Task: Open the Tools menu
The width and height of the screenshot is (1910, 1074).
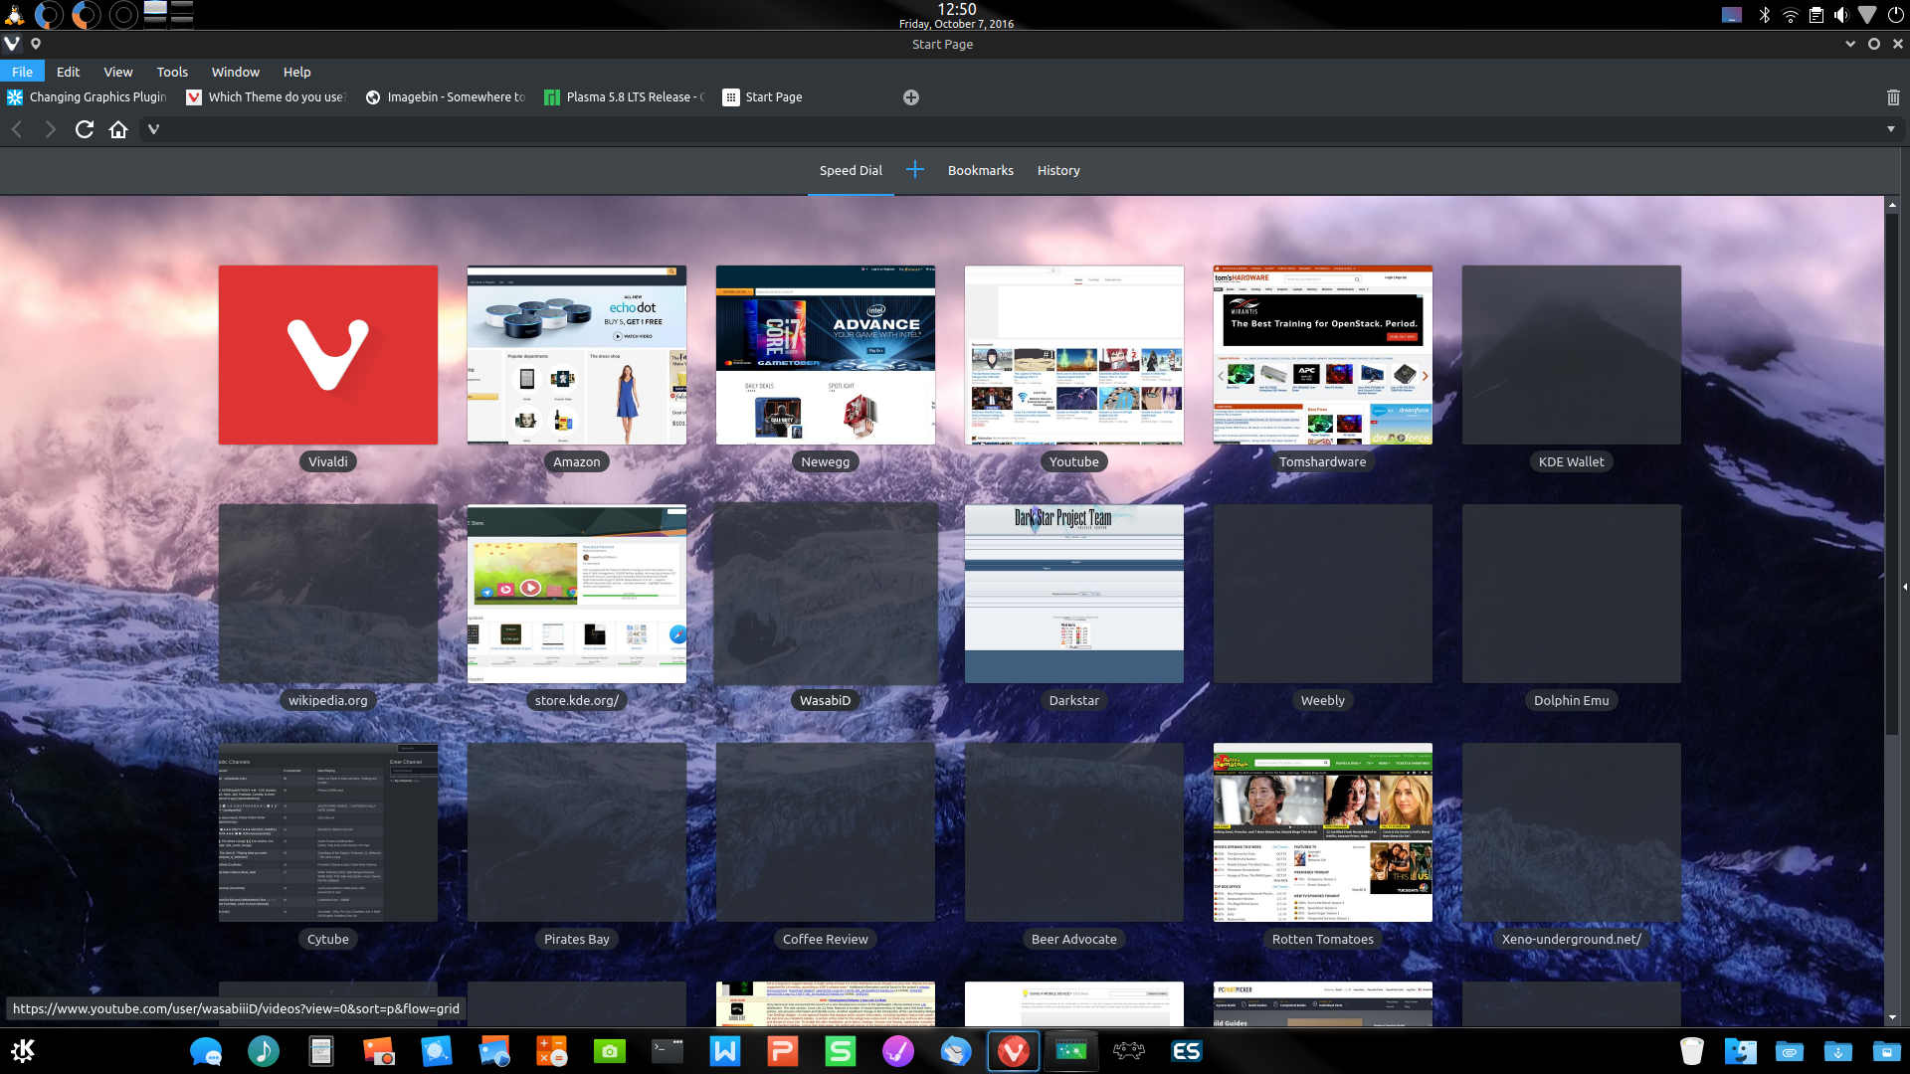Action: point(172,72)
